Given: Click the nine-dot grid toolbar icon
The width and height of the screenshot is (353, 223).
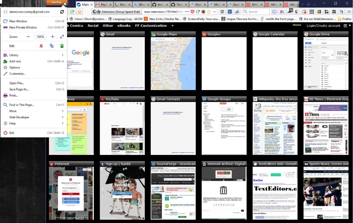Looking at the screenshot, I should [312, 12].
